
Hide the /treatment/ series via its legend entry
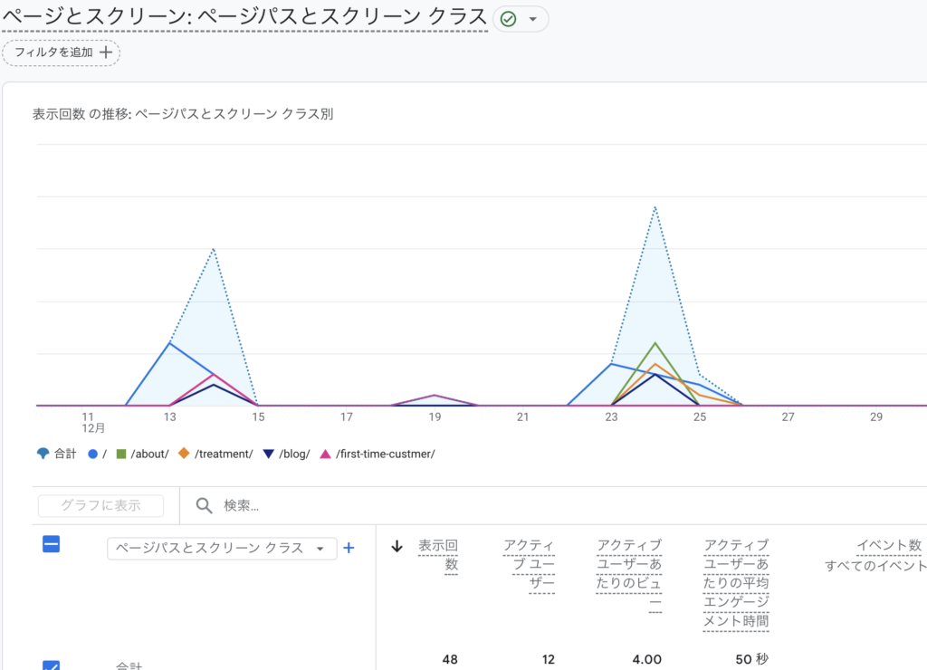[215, 454]
